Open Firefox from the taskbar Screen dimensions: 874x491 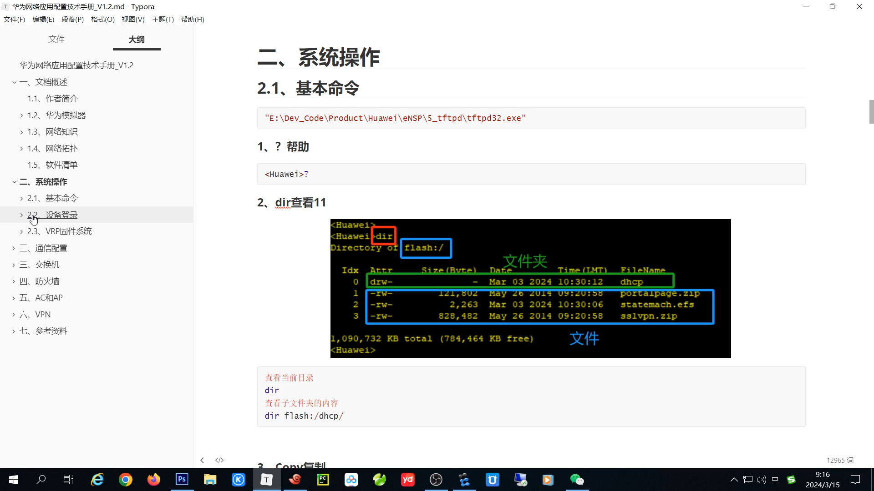153,480
